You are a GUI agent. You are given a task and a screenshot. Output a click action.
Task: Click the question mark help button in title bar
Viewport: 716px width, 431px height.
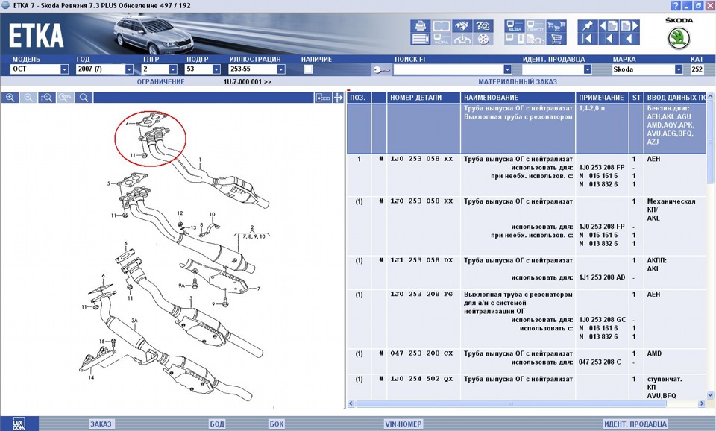pyautogui.click(x=676, y=5)
